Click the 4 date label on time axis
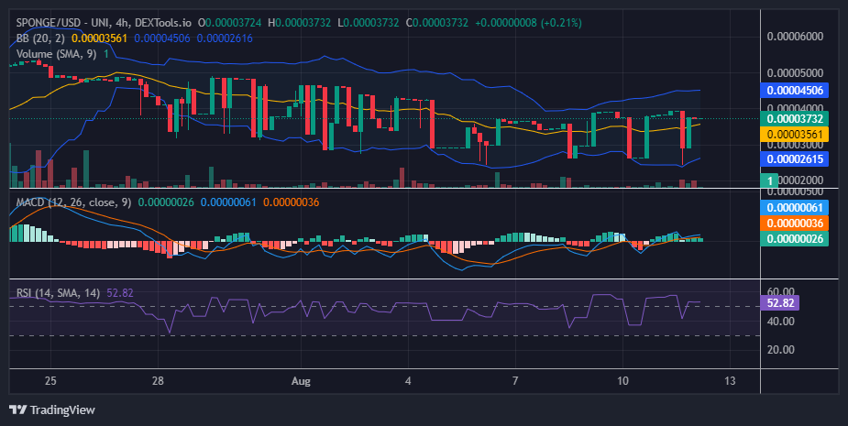848x426 pixels. [x=408, y=380]
